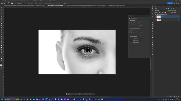Go to the Photoshop Home screen icon

(x=2, y=3)
